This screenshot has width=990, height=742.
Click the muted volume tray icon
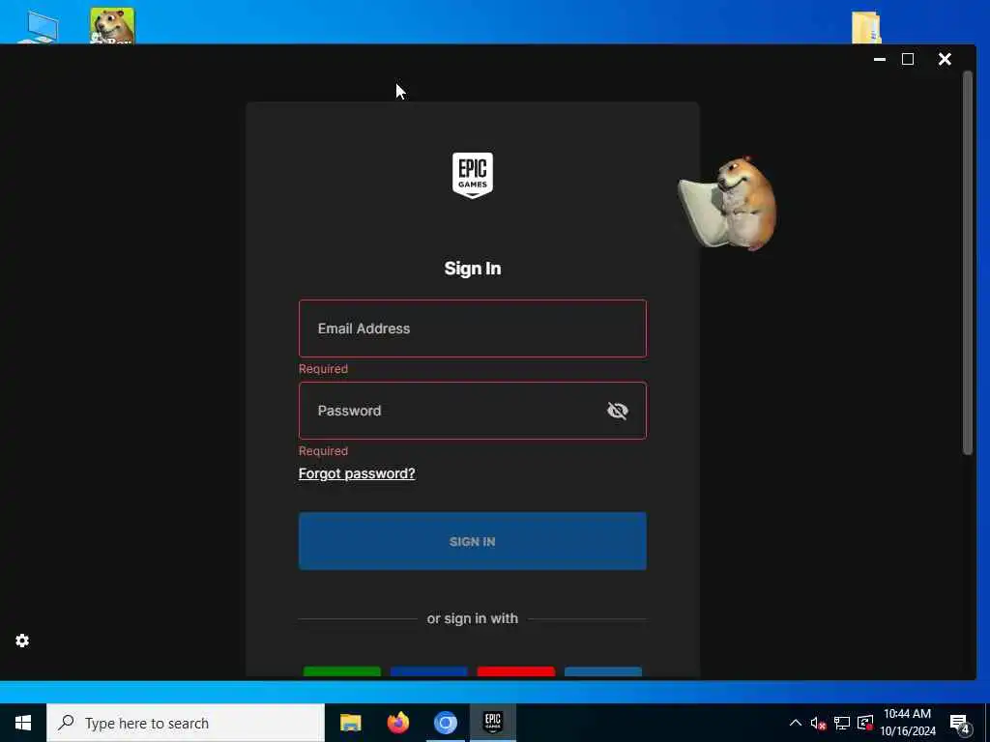(818, 723)
